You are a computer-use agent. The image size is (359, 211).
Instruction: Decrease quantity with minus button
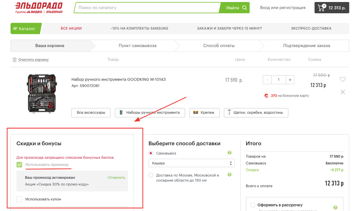click(267, 80)
